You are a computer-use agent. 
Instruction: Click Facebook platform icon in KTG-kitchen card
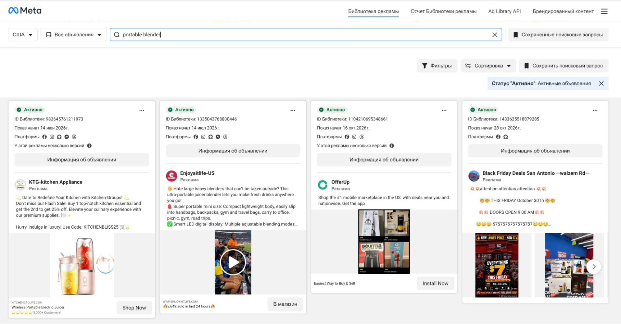coord(44,137)
